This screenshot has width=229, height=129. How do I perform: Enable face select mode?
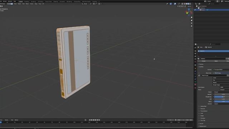click(12, 4)
